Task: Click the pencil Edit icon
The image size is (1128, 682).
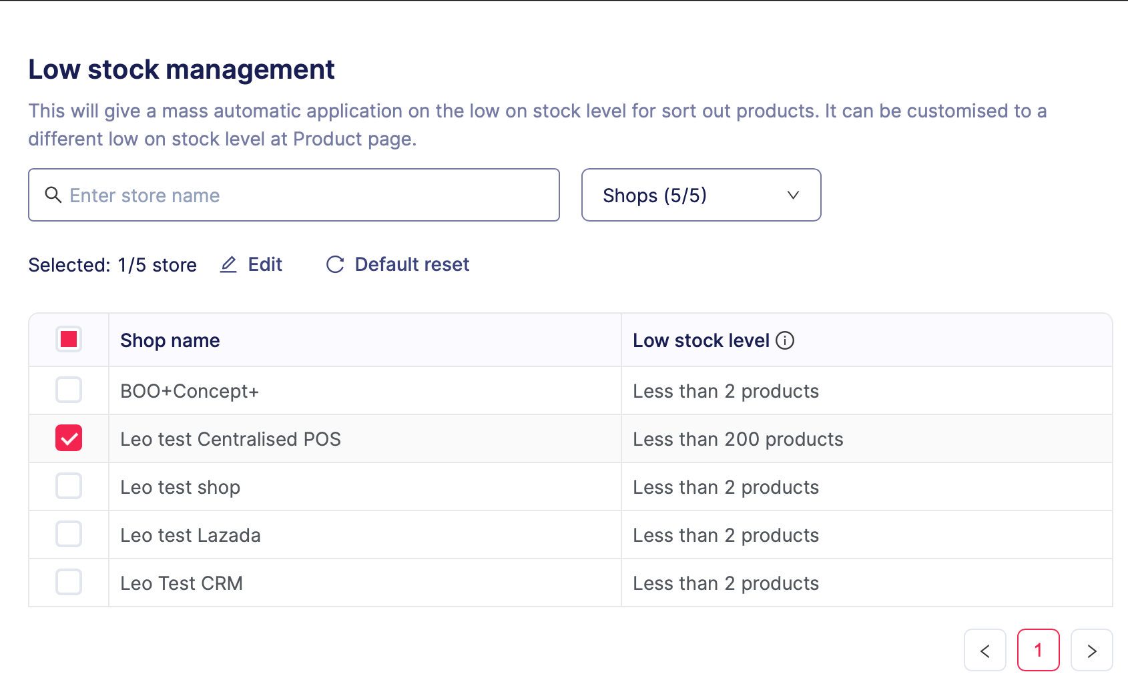Action: (228, 265)
